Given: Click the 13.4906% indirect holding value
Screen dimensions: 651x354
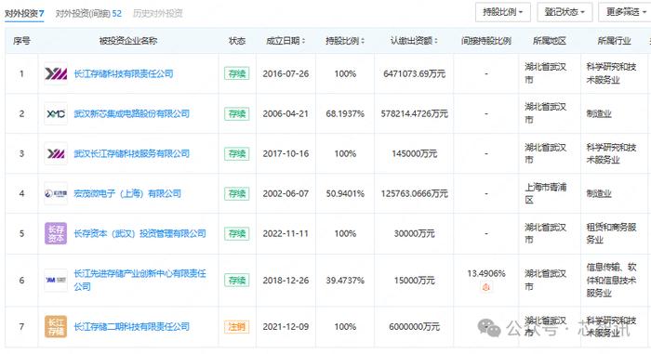Looking at the screenshot, I should pyautogui.click(x=486, y=273).
